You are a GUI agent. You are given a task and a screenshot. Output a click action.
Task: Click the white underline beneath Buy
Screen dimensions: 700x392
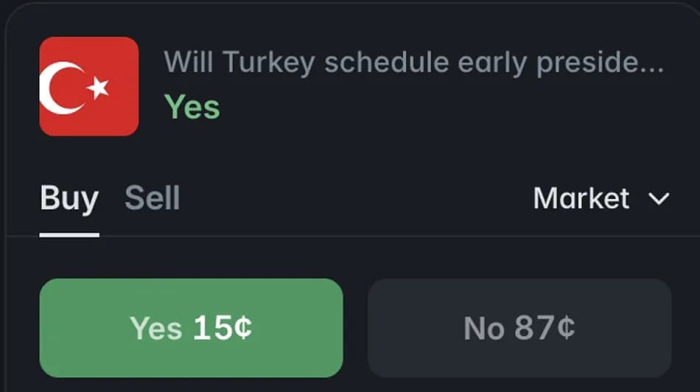click(x=69, y=235)
